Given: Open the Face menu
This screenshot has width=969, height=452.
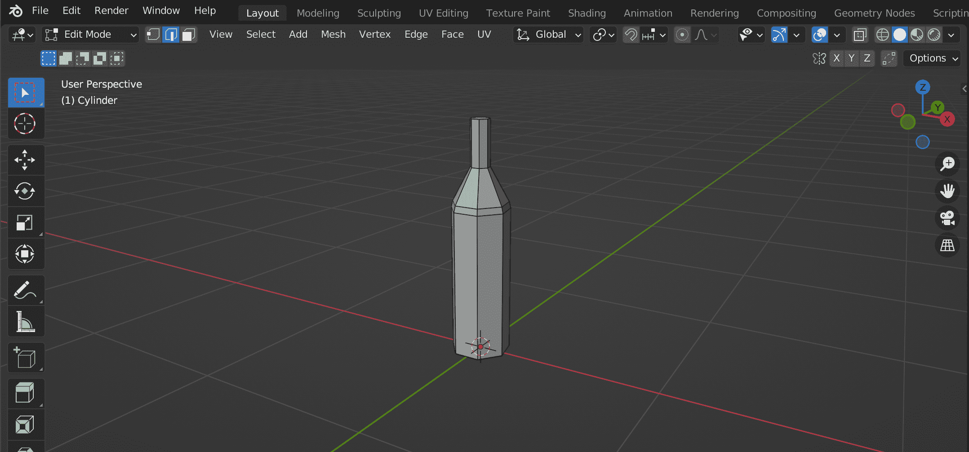Looking at the screenshot, I should point(452,35).
